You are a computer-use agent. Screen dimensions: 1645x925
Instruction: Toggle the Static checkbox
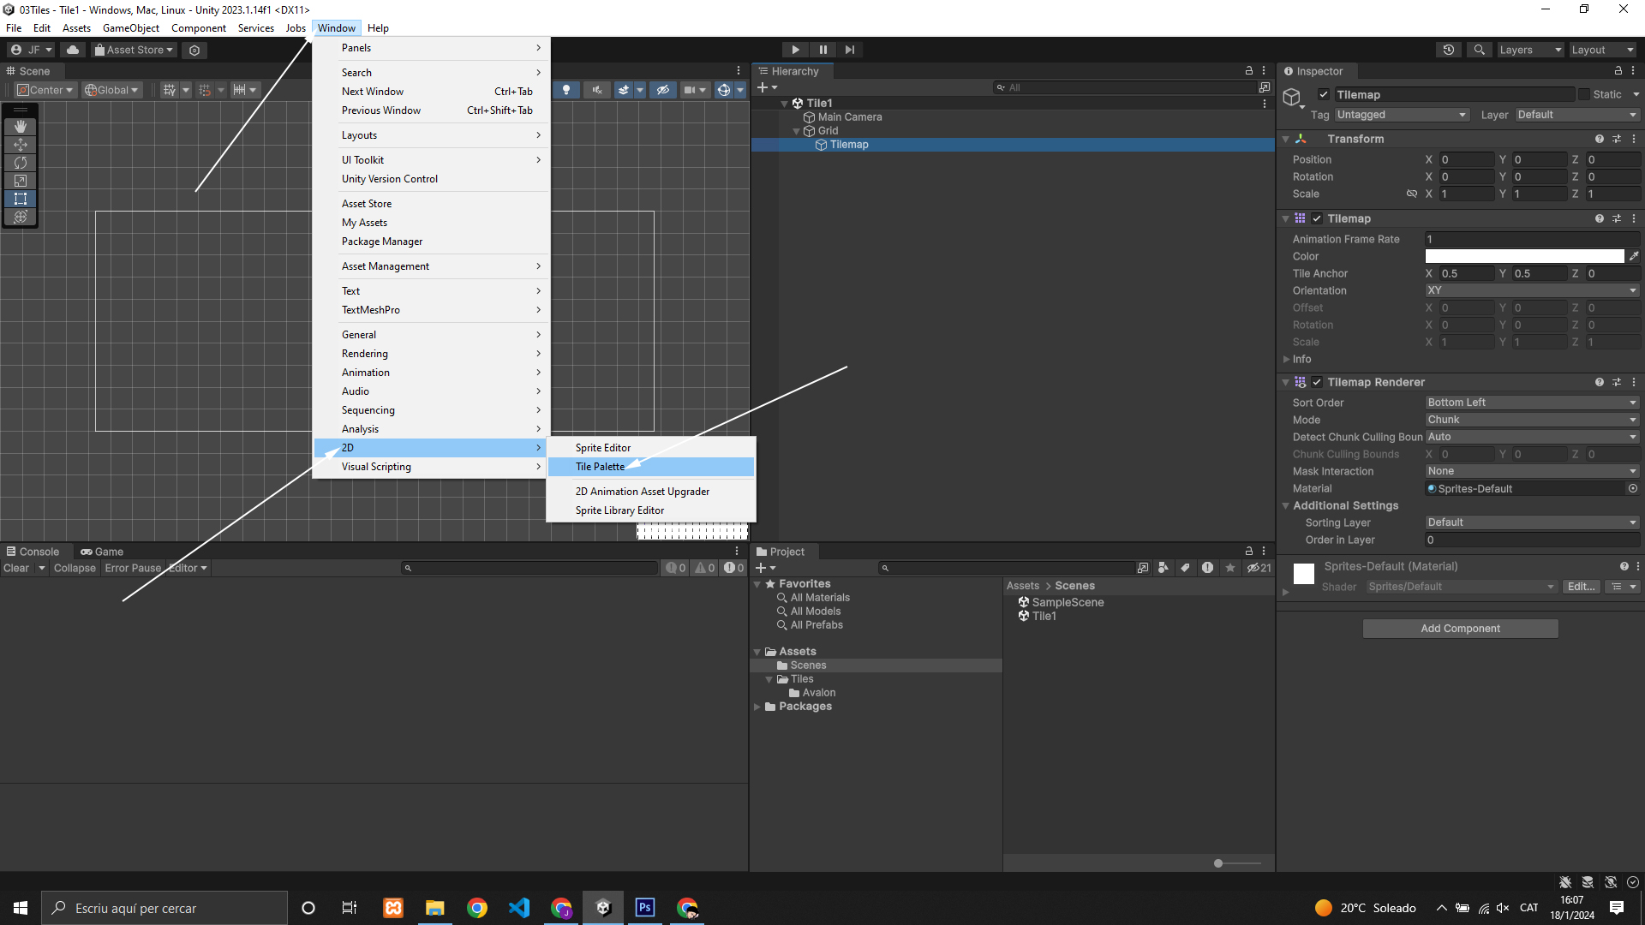(1584, 95)
